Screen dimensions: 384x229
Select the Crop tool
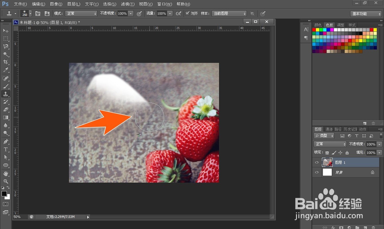[5, 62]
